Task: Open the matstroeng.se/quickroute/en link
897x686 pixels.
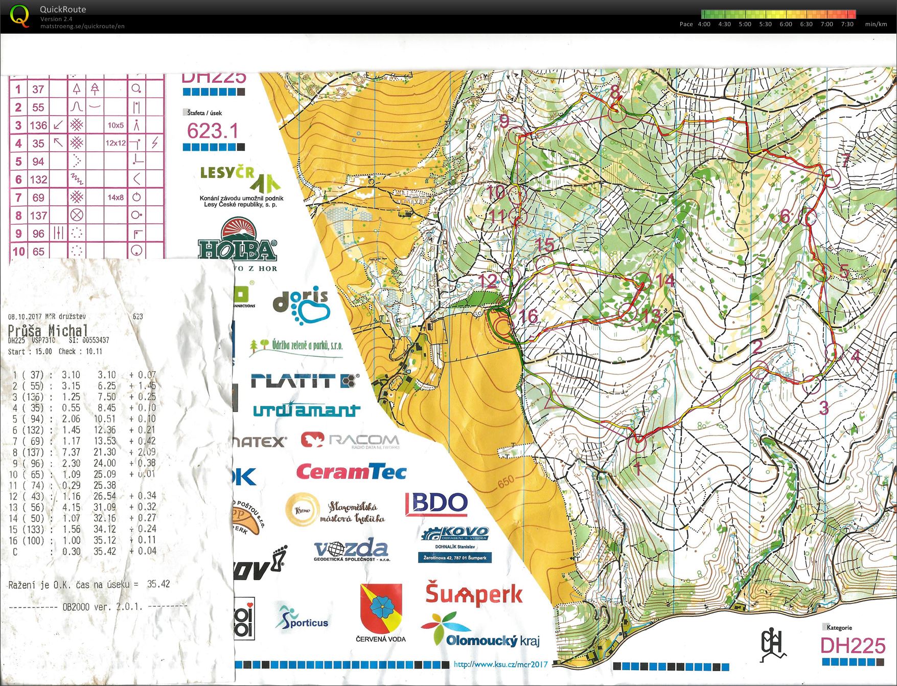Action: 82,27
